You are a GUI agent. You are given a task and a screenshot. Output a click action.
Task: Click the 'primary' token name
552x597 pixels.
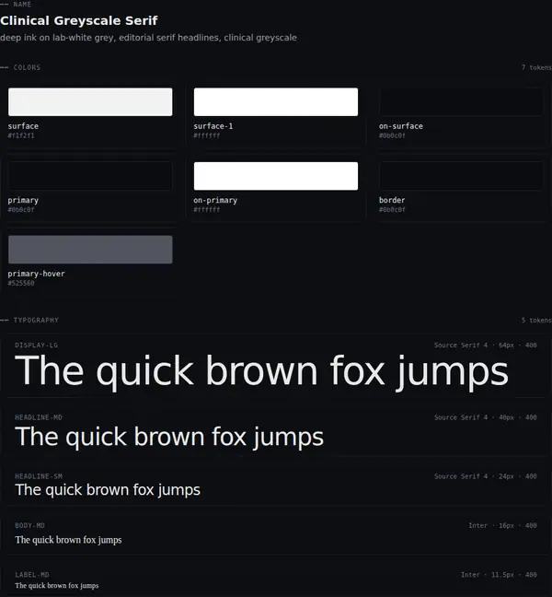[x=23, y=200]
